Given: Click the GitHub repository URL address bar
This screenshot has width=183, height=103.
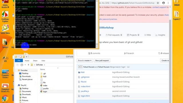Looking at the screenshot, I should click(133, 3).
